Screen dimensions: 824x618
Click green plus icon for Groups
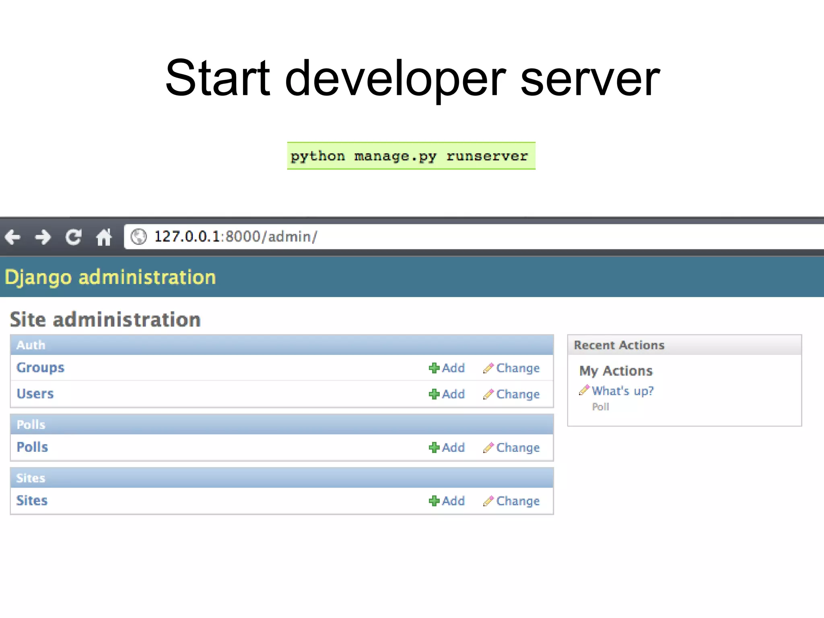[x=434, y=368]
